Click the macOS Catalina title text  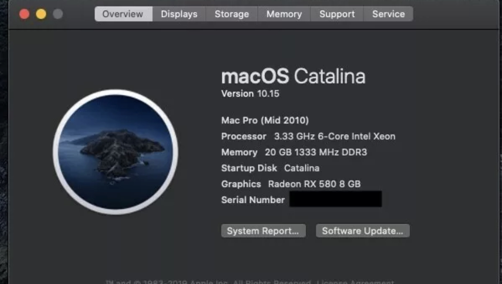pyautogui.click(x=293, y=76)
